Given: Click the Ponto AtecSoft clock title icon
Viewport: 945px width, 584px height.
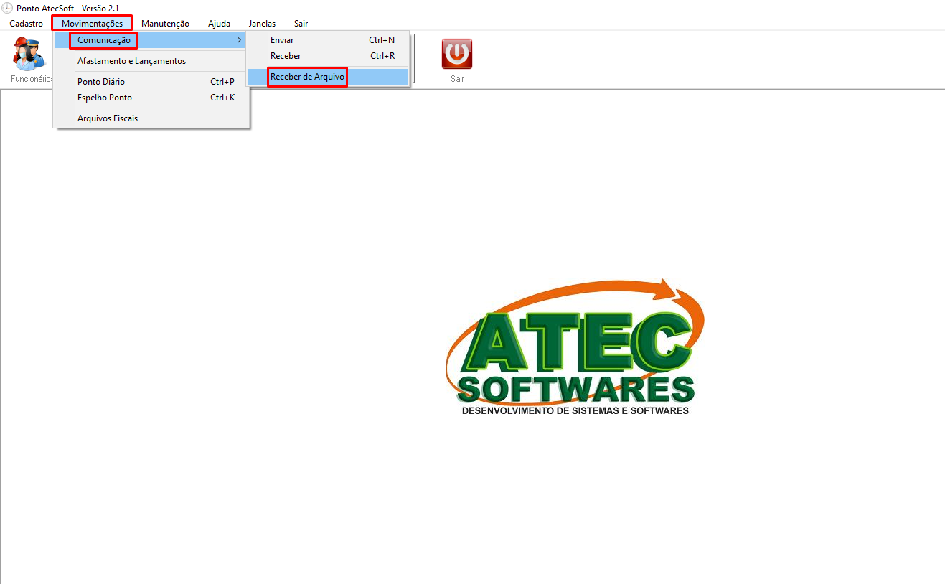Looking at the screenshot, I should 7,8.
